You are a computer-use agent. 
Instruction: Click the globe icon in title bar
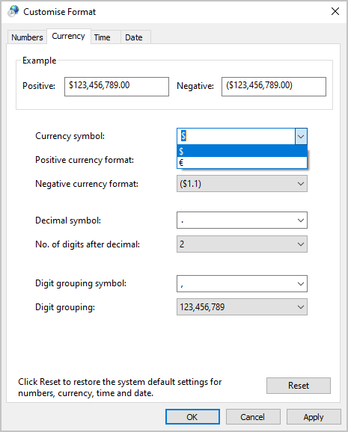pos(13,11)
